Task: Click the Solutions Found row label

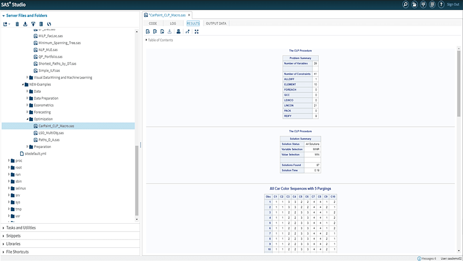Action: 291,165
